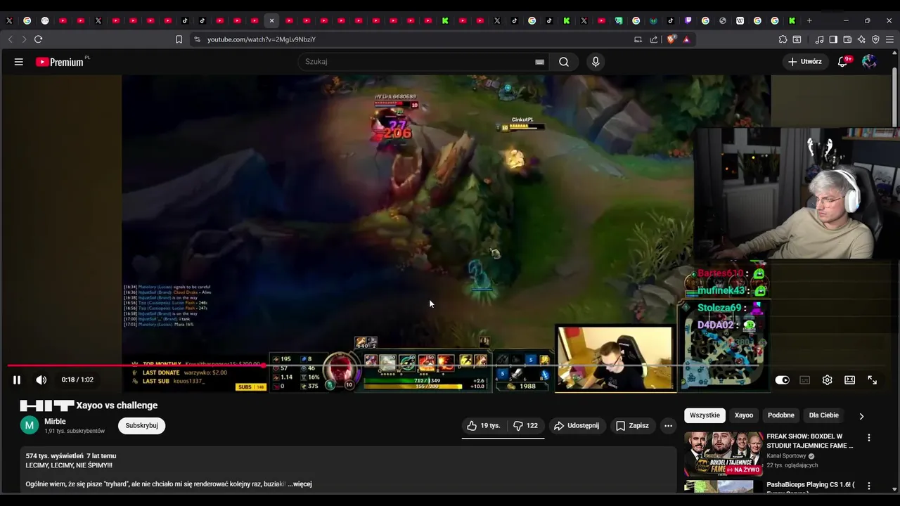Go to YouTube Premium home logo
900x506 pixels.
(60, 62)
